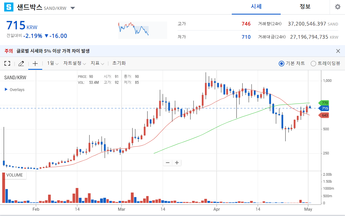Open the 차트설정 dropdown
The width and height of the screenshot is (345, 216).
coord(75,63)
